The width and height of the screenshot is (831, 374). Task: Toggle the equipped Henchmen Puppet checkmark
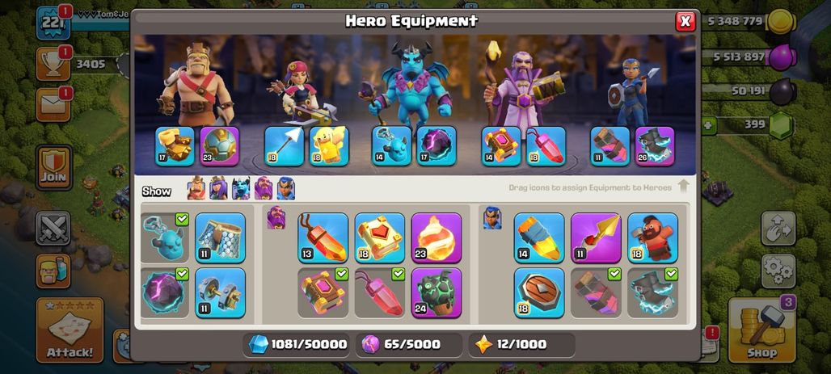(x=182, y=220)
